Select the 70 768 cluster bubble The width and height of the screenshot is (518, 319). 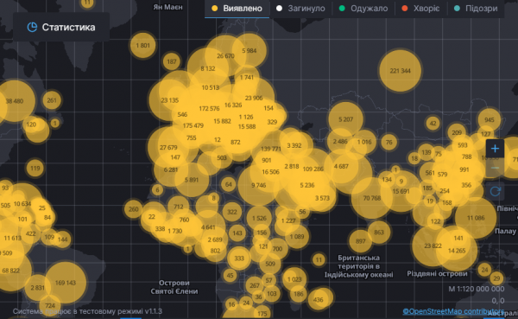click(x=371, y=198)
